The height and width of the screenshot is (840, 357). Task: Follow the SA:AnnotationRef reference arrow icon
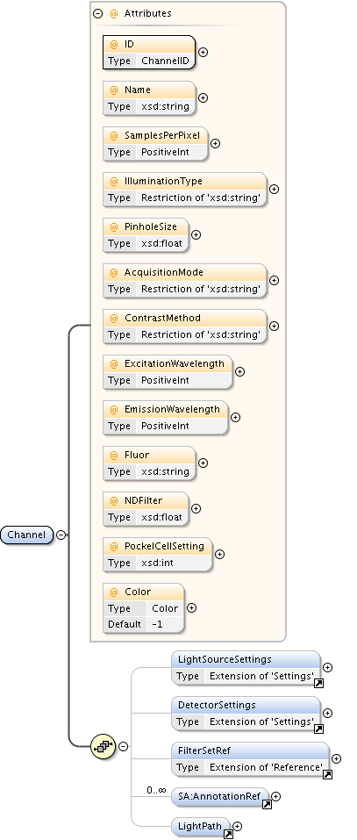tap(267, 804)
